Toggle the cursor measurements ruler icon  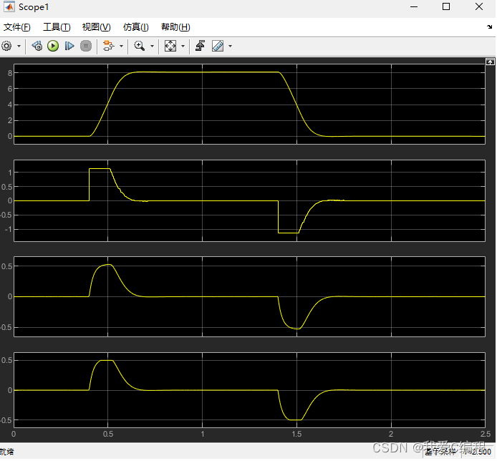coord(217,46)
